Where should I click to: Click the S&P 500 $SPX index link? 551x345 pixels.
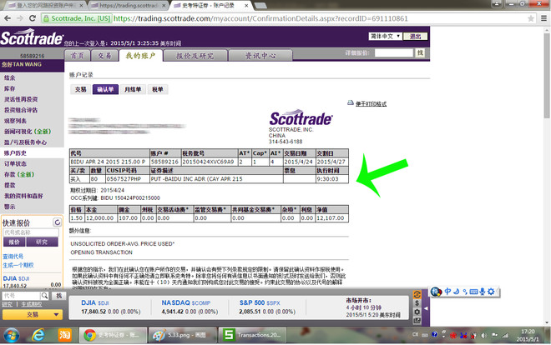click(260, 302)
